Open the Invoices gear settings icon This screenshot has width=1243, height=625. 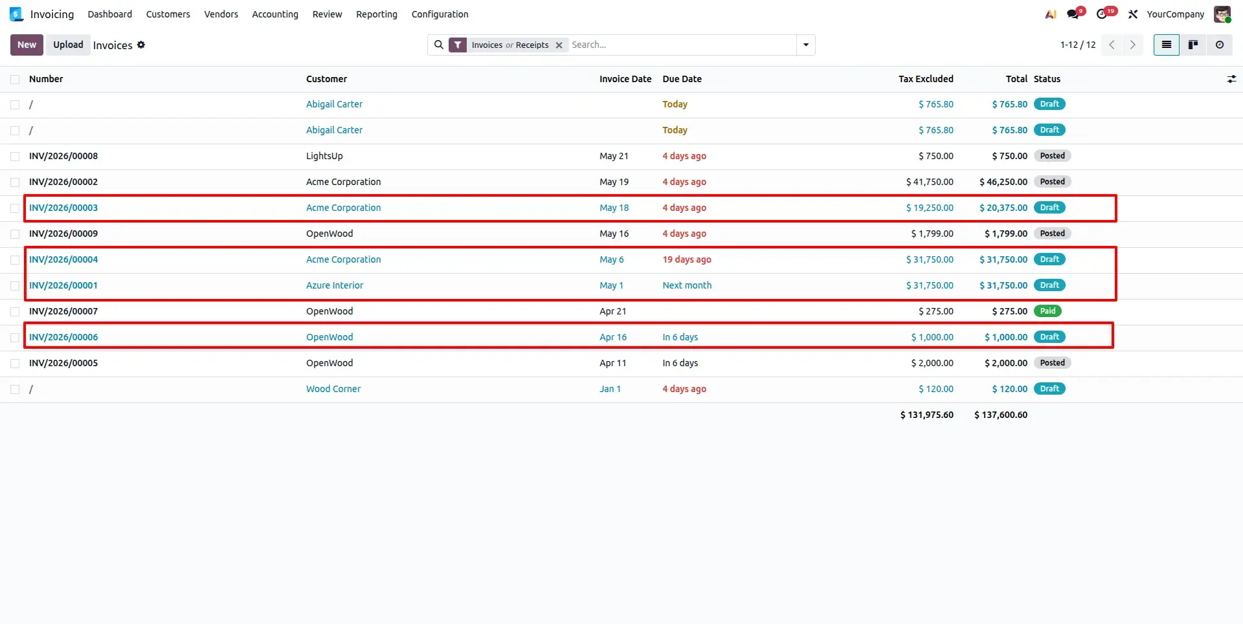click(x=141, y=45)
